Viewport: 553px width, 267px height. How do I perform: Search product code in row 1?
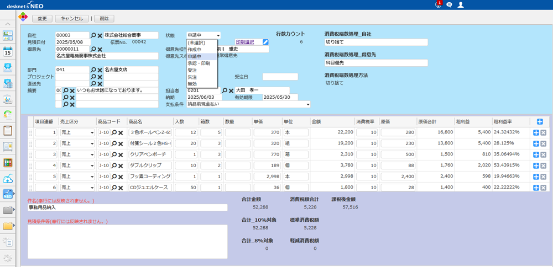114,133
